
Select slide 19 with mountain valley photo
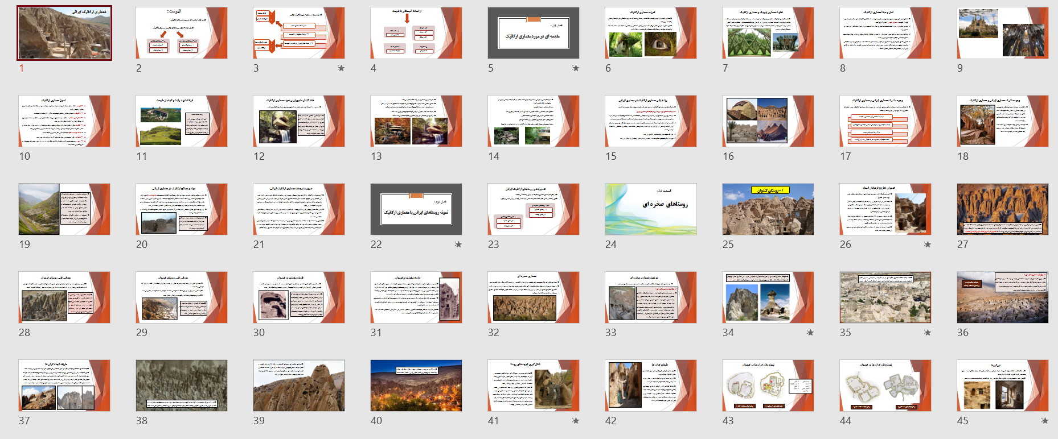[x=64, y=209]
